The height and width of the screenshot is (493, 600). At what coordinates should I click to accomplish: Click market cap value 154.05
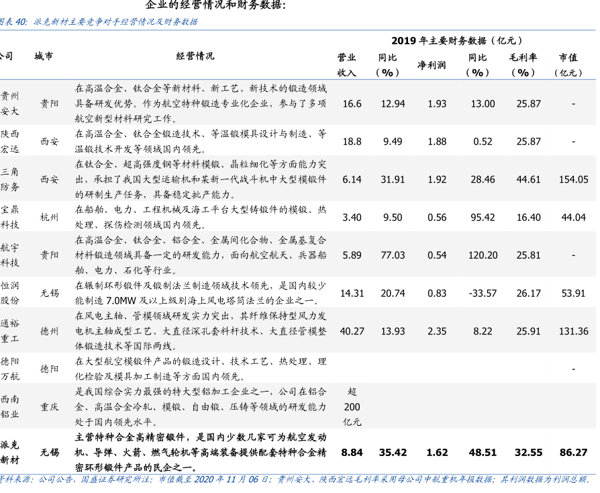(x=574, y=179)
